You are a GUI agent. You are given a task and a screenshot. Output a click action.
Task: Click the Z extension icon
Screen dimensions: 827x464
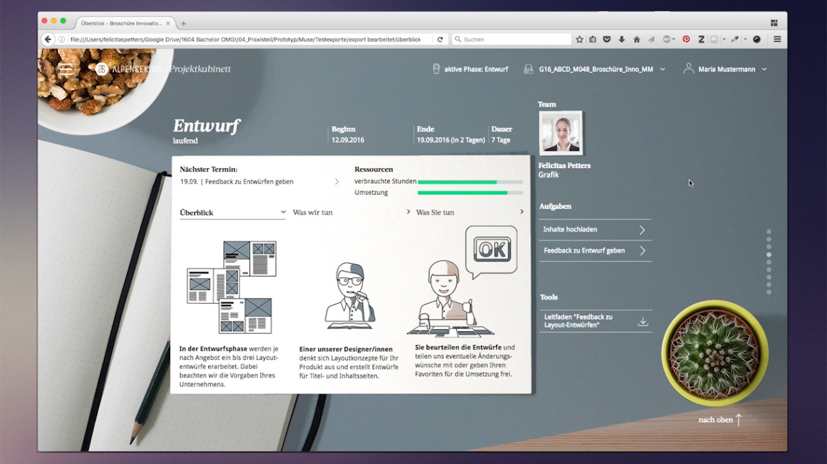[702, 39]
